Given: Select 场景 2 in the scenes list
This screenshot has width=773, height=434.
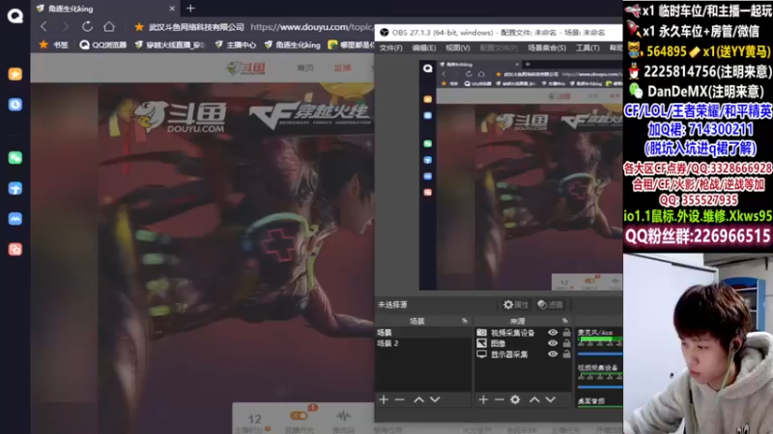Looking at the screenshot, I should [x=423, y=343].
